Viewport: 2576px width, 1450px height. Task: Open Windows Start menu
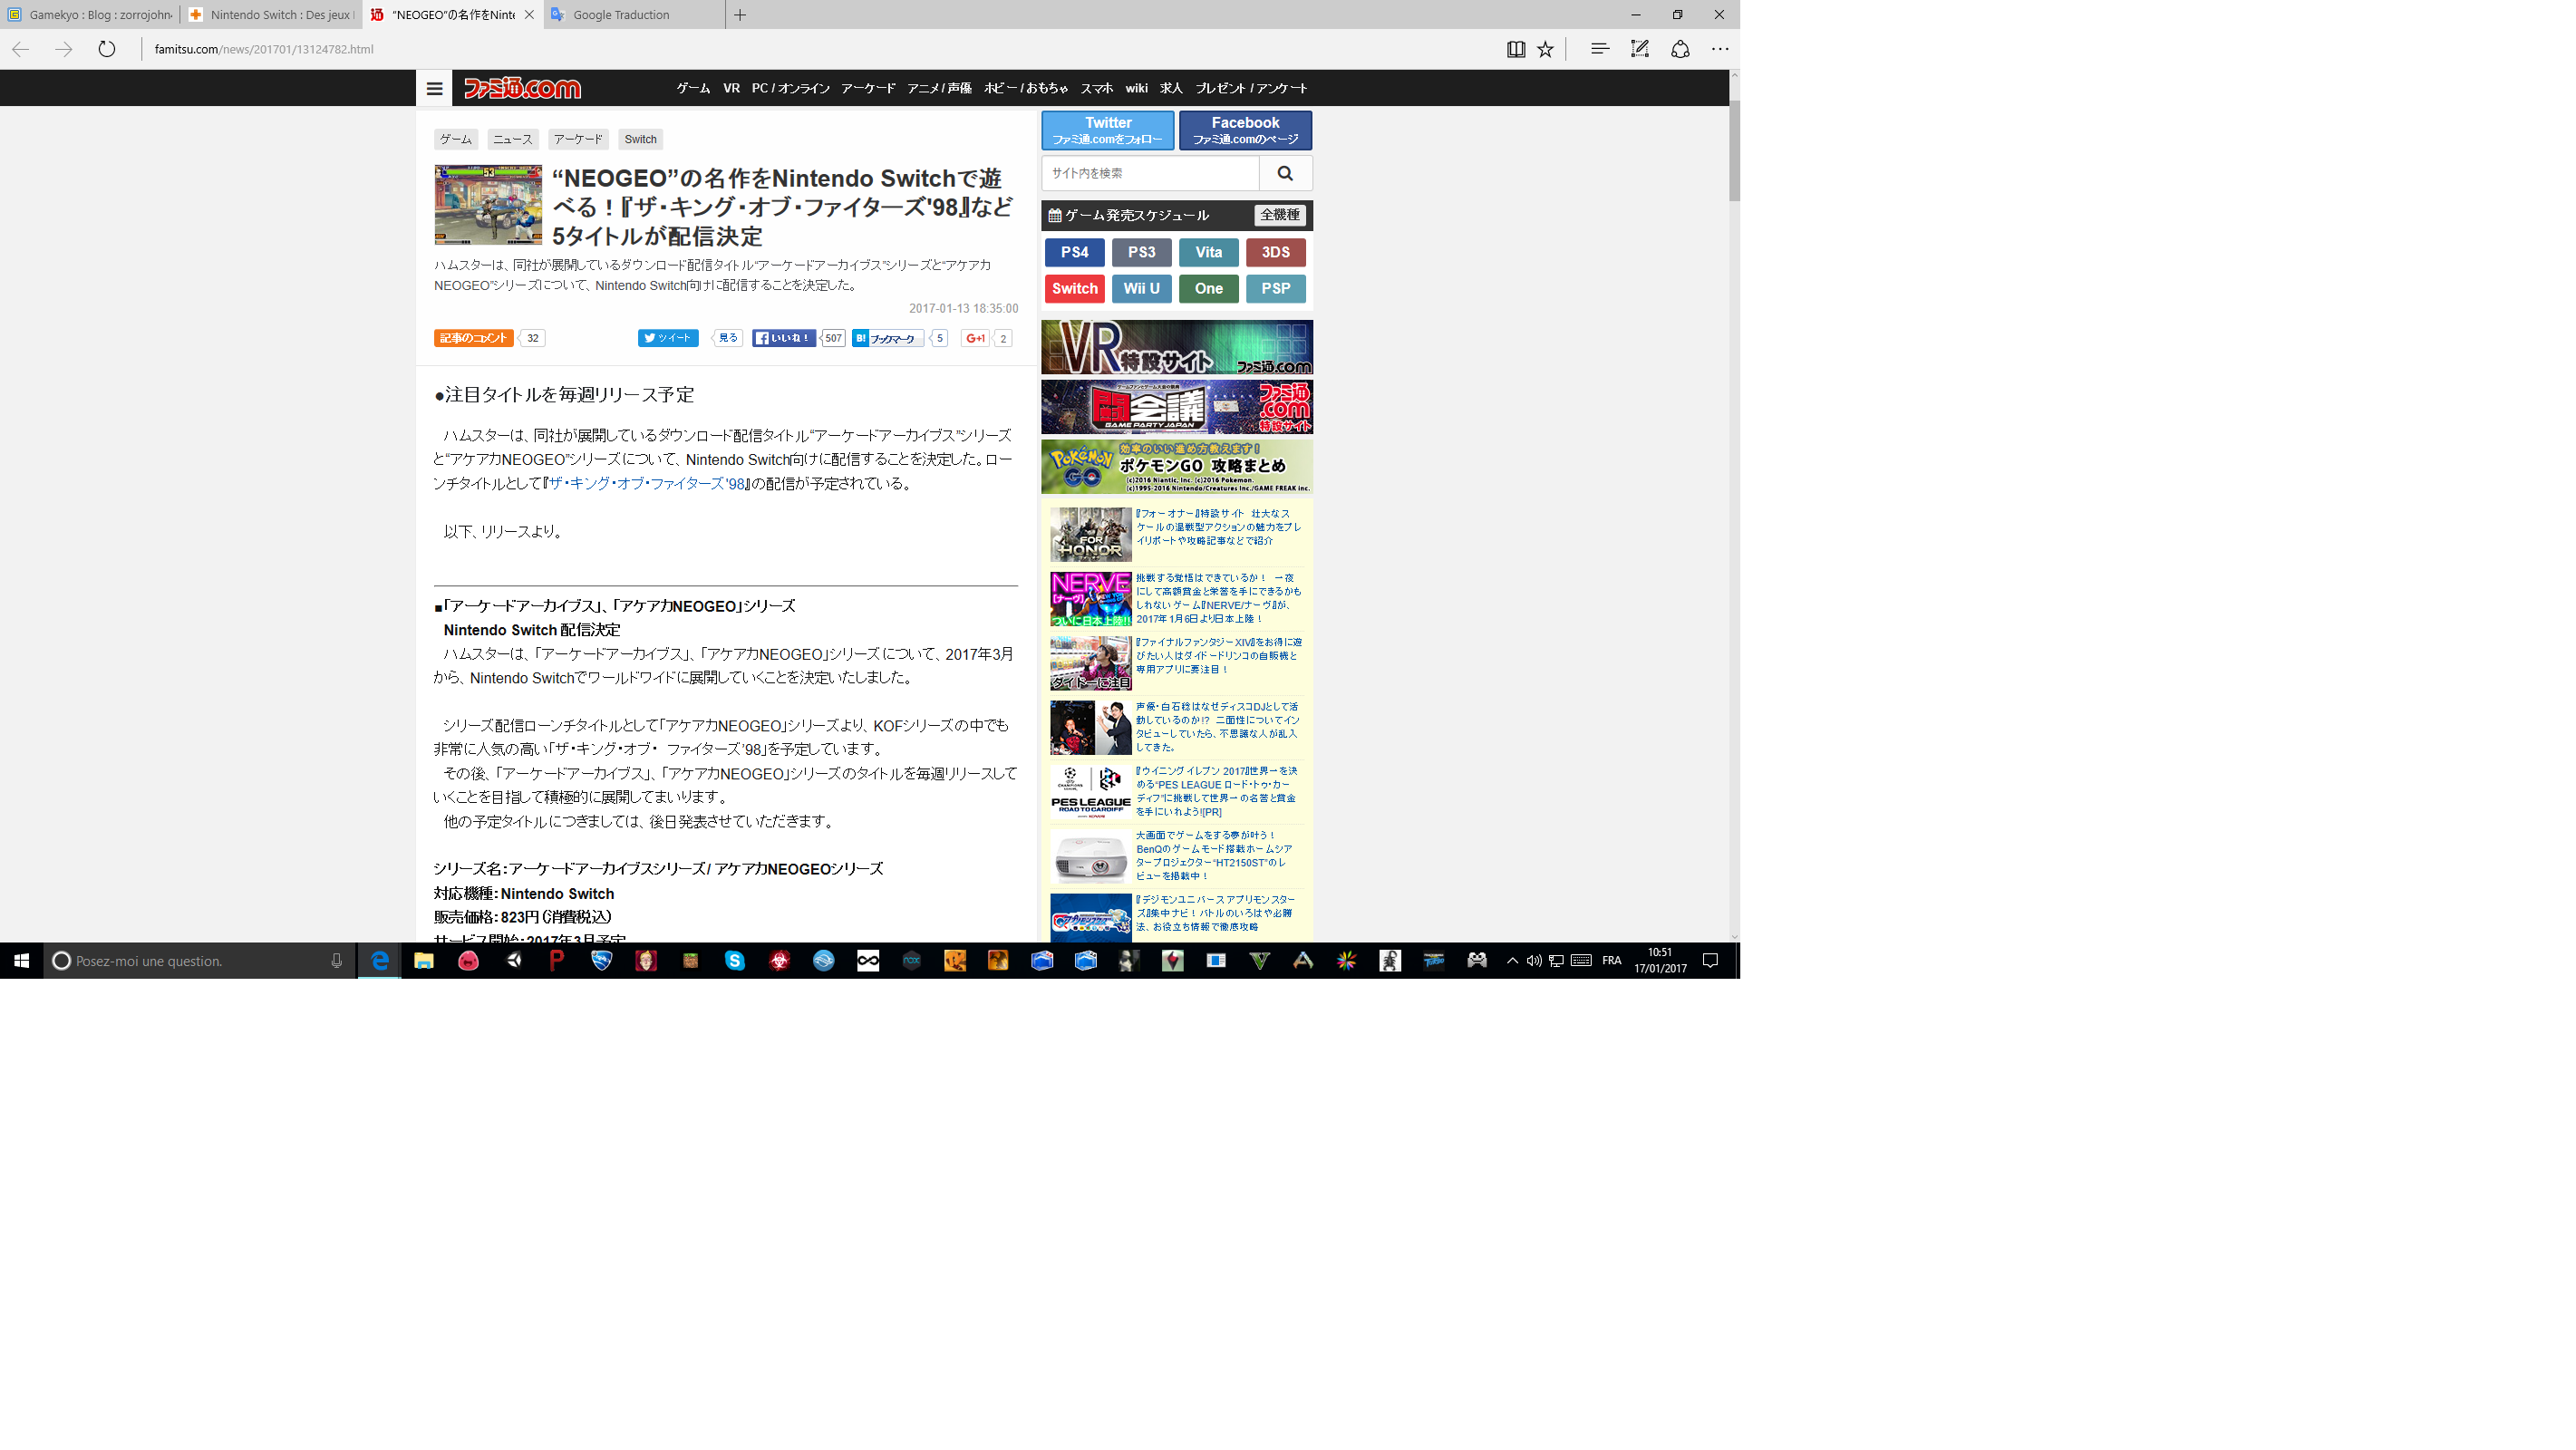[21, 961]
